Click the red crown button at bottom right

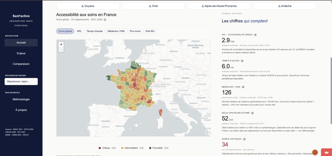click(327, 152)
